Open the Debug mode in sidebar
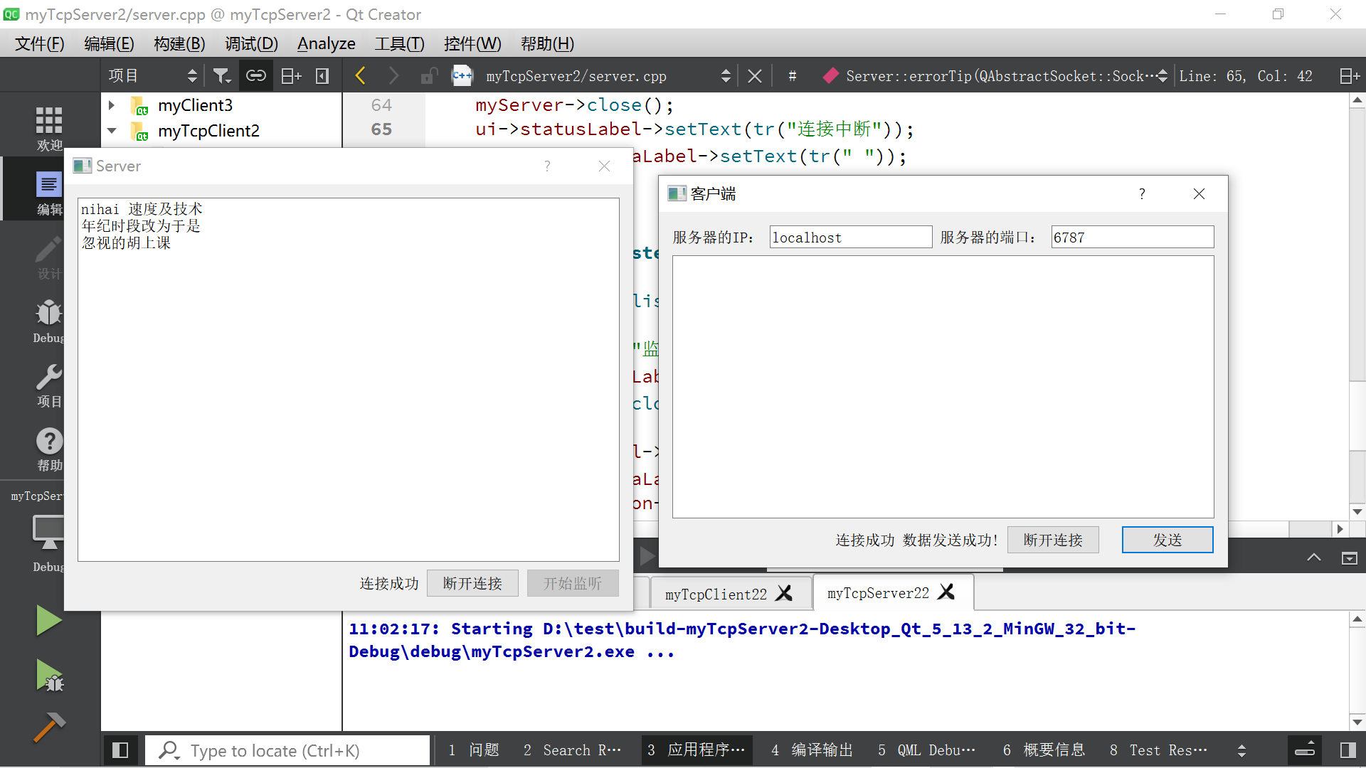The height and width of the screenshot is (768, 1366). point(48,320)
